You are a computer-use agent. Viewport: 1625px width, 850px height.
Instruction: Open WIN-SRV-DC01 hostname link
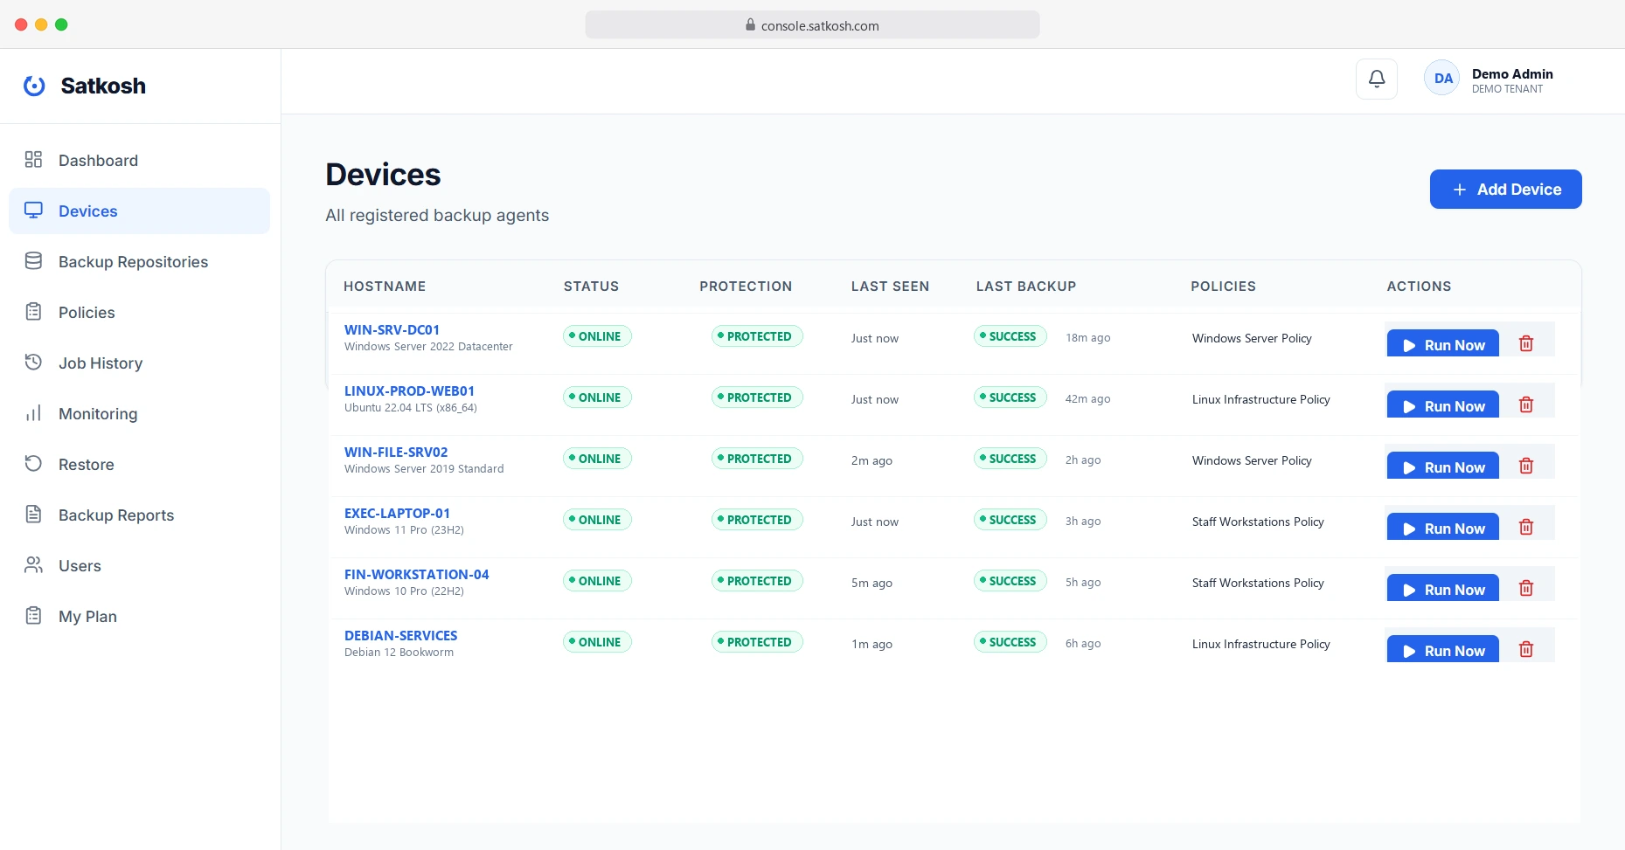[392, 329]
